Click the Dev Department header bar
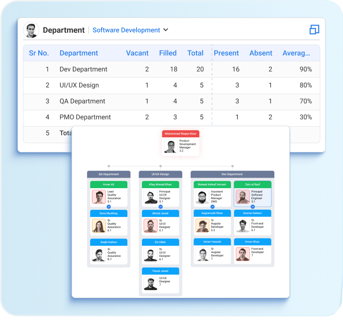Screen dimensions: 343x323 232,174
